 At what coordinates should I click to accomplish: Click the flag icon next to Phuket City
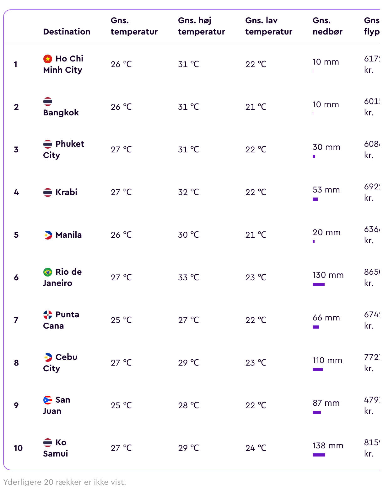pyautogui.click(x=47, y=144)
